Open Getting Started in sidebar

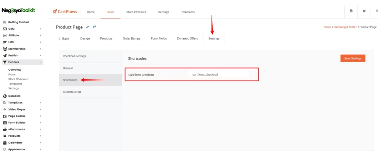pos(18,22)
